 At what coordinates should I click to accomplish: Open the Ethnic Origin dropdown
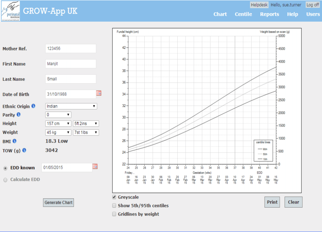[71, 106]
